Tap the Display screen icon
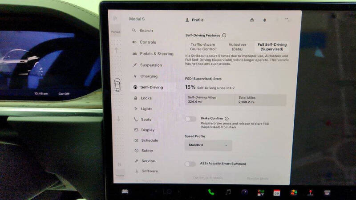The width and height of the screenshot is (356, 200). [136, 130]
